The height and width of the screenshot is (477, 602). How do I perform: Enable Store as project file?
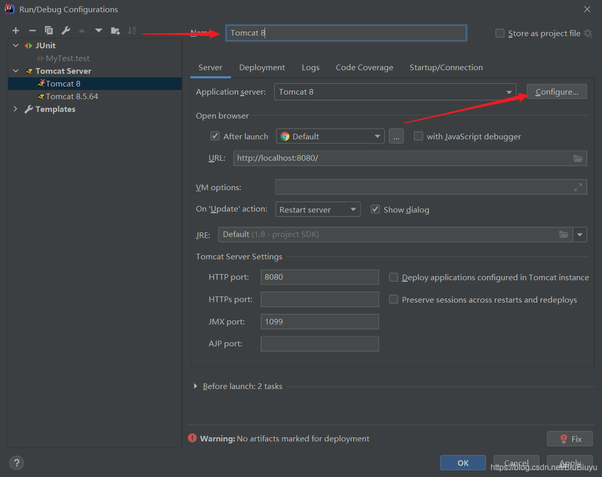[x=500, y=34]
